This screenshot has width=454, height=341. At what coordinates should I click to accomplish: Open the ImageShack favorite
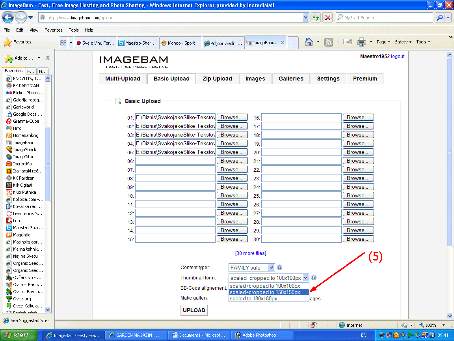[21, 150]
